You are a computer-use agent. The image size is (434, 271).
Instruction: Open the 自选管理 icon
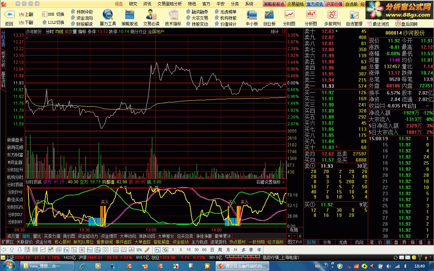coord(354,15)
